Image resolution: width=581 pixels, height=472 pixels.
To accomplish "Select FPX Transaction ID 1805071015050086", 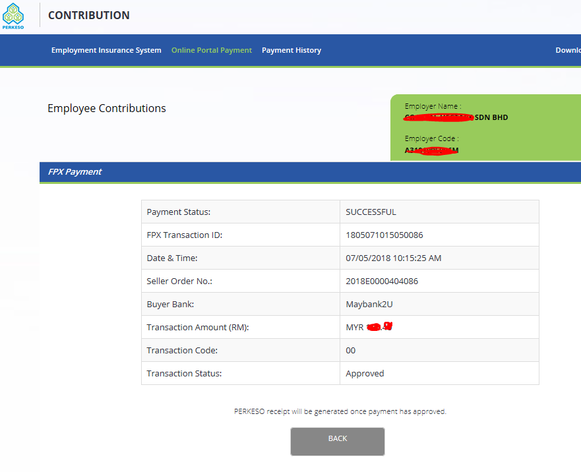I will (x=384, y=235).
